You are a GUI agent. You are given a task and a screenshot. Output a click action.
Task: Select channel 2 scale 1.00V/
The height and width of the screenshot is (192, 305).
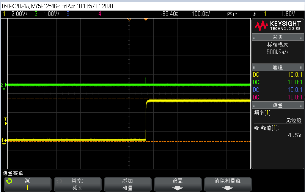pos(51,14)
